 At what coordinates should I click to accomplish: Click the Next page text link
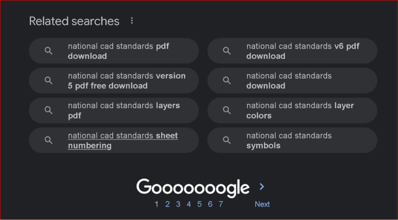(x=262, y=204)
